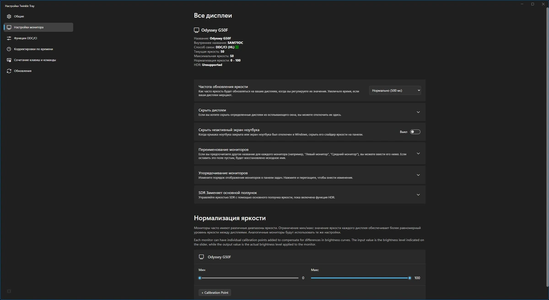The height and width of the screenshot is (300, 549).
Task: Click the Макс slider value 100
Action: (417, 278)
